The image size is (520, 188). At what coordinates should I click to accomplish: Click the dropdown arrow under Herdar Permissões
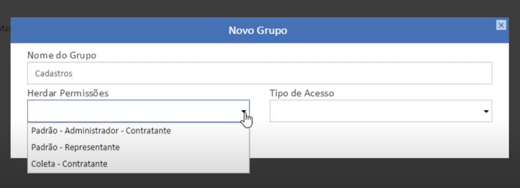click(x=243, y=111)
